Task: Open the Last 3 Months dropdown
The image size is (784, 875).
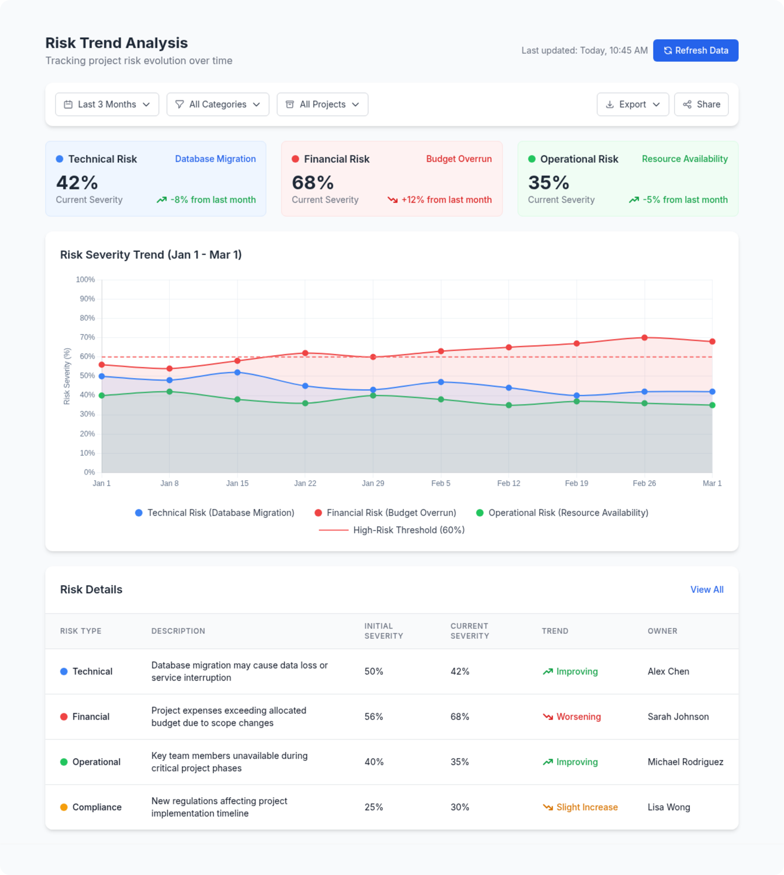Action: click(107, 104)
